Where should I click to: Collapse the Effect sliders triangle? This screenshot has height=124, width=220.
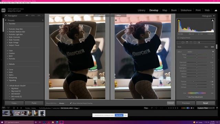coord(213,52)
